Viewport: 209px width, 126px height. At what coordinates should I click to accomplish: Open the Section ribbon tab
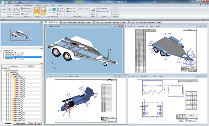38,5
